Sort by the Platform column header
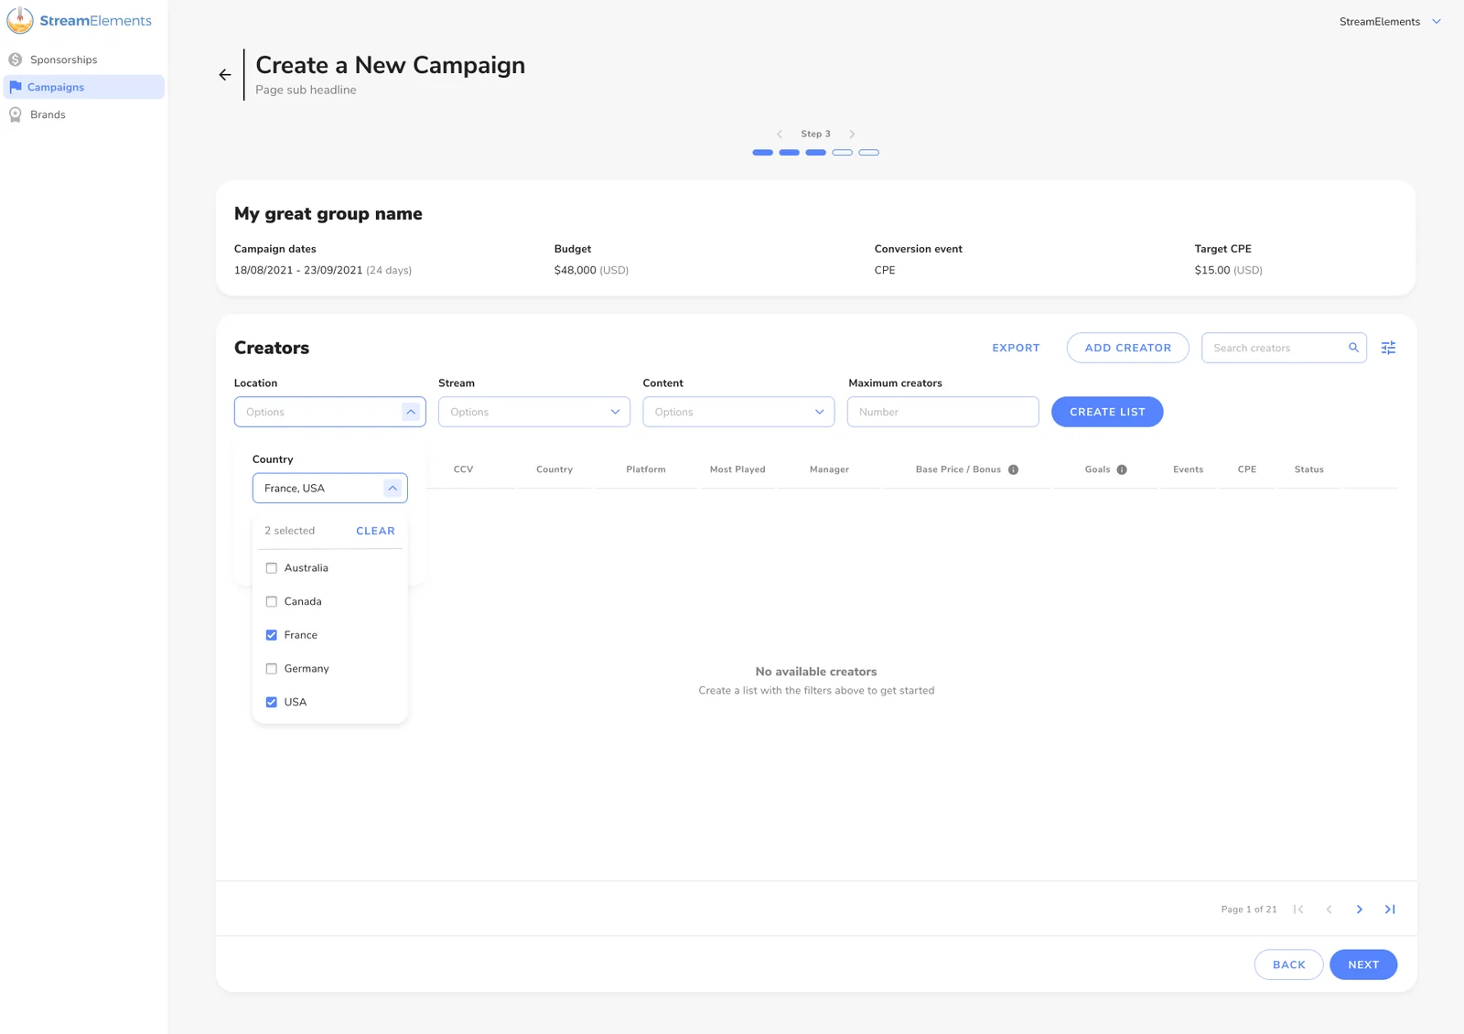 [x=646, y=469]
